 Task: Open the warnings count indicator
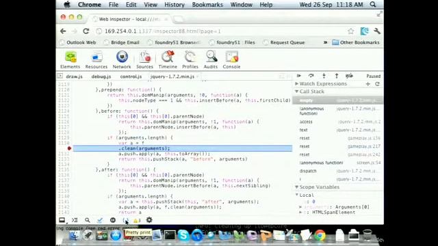(137, 220)
